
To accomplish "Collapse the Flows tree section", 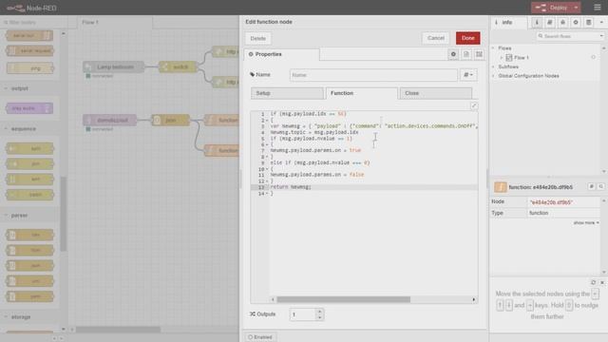I will pyautogui.click(x=494, y=48).
